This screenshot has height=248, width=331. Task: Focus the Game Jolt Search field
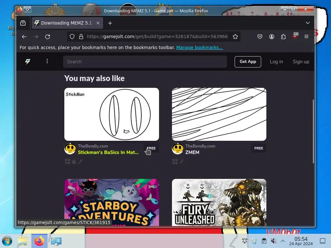(x=145, y=62)
